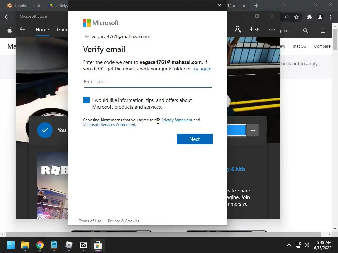Open 7-Zip from the taskbar

(84, 245)
